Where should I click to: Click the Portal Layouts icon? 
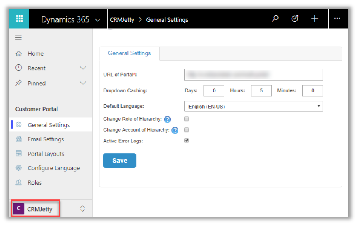pos(19,154)
